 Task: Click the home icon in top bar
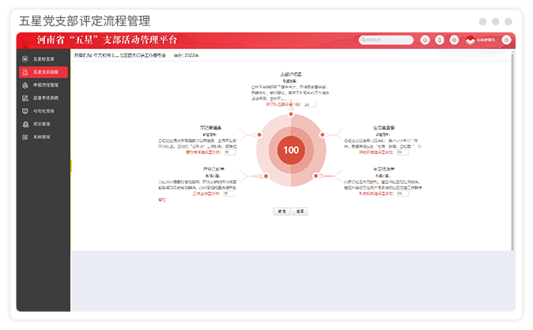click(x=425, y=40)
